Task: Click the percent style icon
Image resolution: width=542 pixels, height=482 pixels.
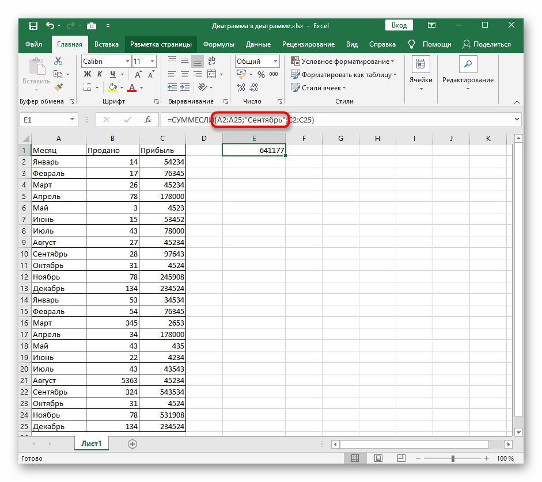Action: pos(260,75)
